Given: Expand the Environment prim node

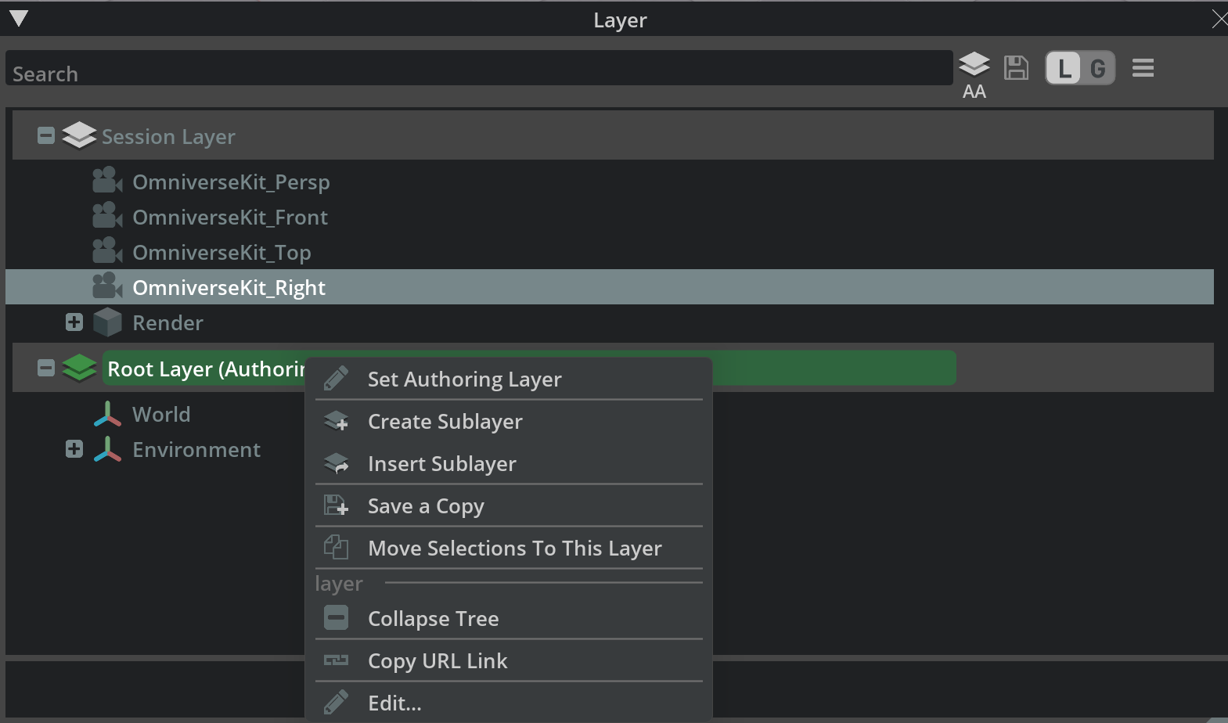Looking at the screenshot, I should tap(74, 449).
